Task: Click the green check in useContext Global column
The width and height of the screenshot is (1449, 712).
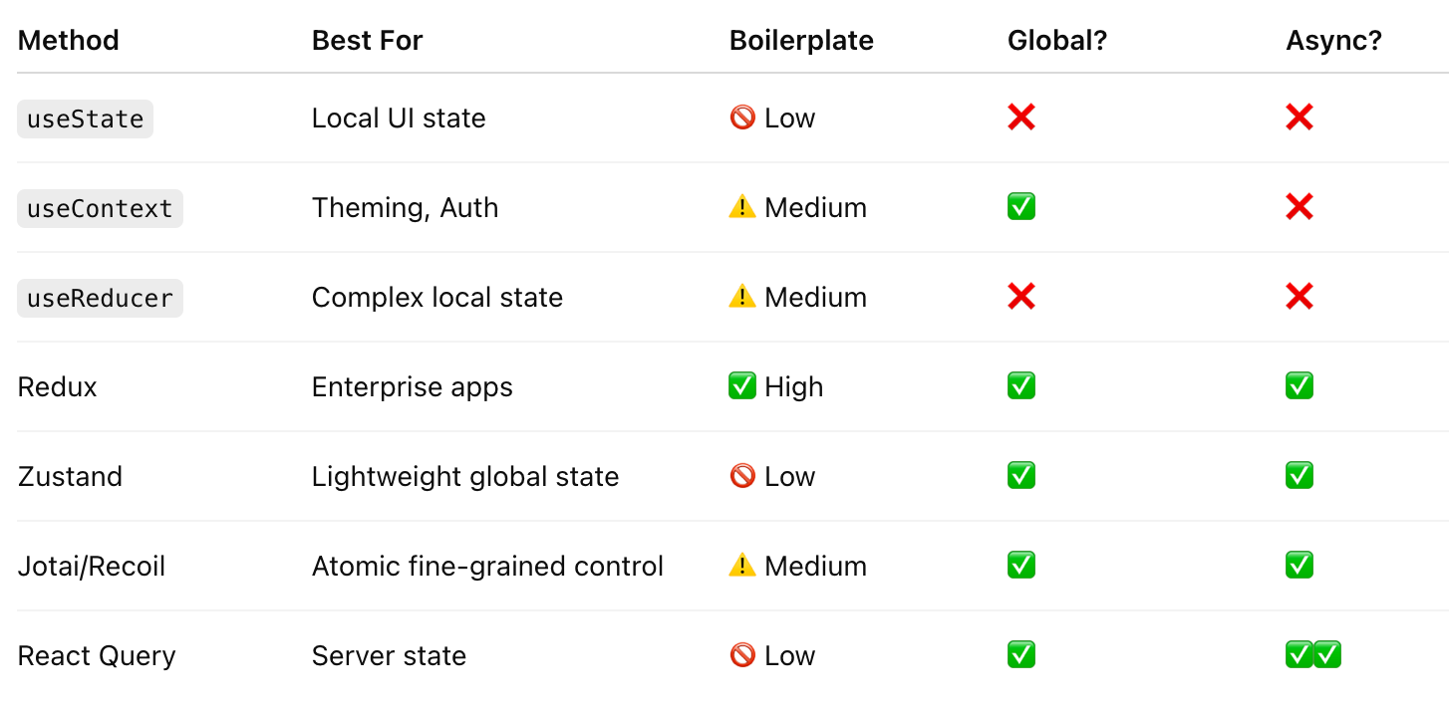Action: coord(1021,207)
